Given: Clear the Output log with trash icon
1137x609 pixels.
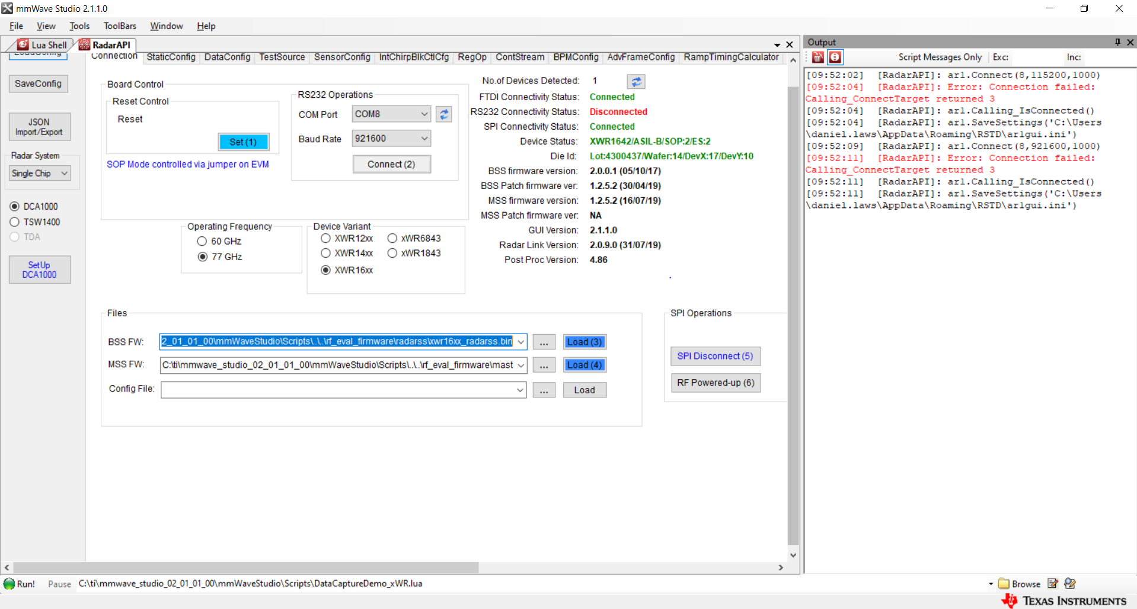Looking at the screenshot, I should click(x=818, y=57).
